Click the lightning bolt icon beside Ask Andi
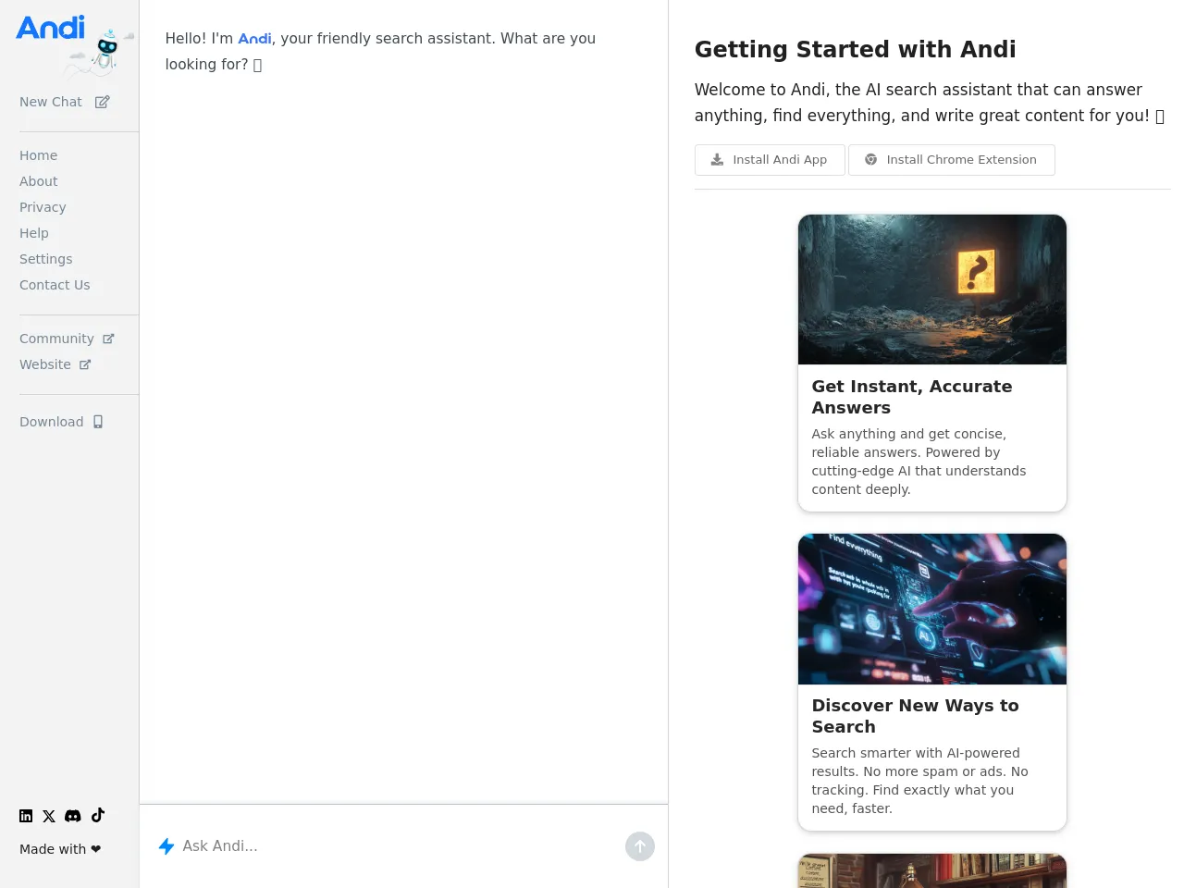 point(166,846)
